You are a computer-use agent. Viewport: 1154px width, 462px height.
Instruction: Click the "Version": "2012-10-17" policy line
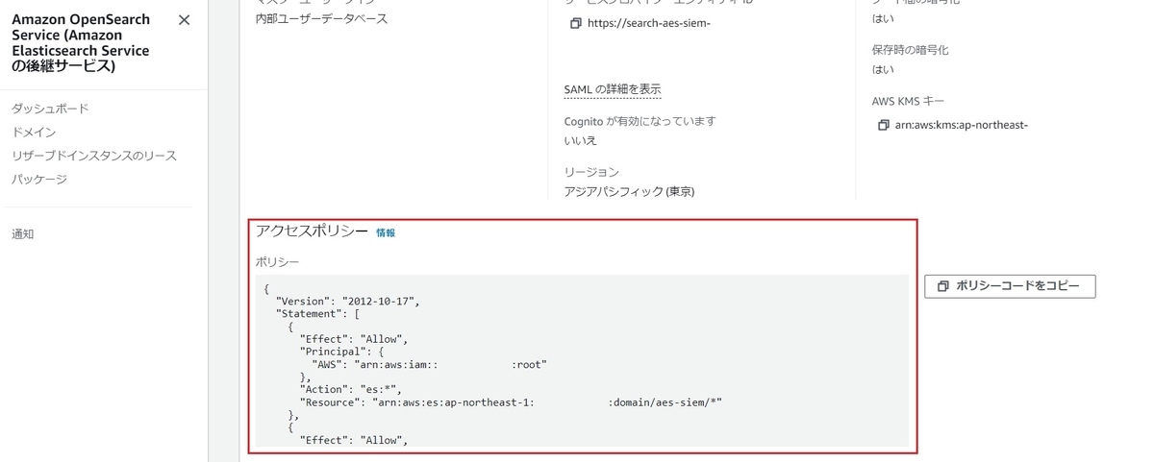pos(347,301)
